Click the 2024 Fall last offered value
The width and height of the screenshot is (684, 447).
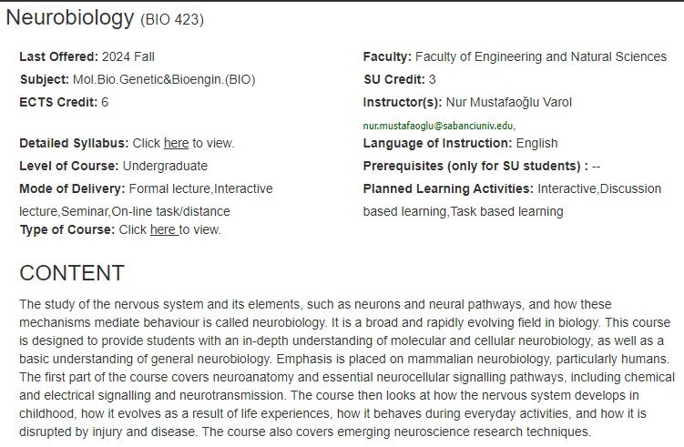click(x=128, y=56)
